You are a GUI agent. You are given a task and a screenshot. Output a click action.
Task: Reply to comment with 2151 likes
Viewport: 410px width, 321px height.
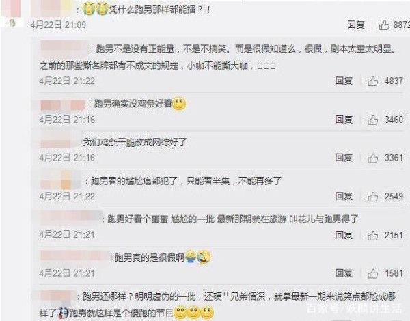(344, 235)
